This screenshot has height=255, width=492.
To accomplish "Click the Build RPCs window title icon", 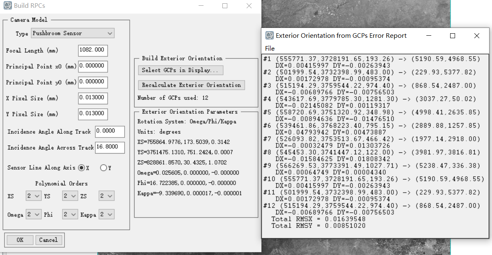I will pos(8,6).
